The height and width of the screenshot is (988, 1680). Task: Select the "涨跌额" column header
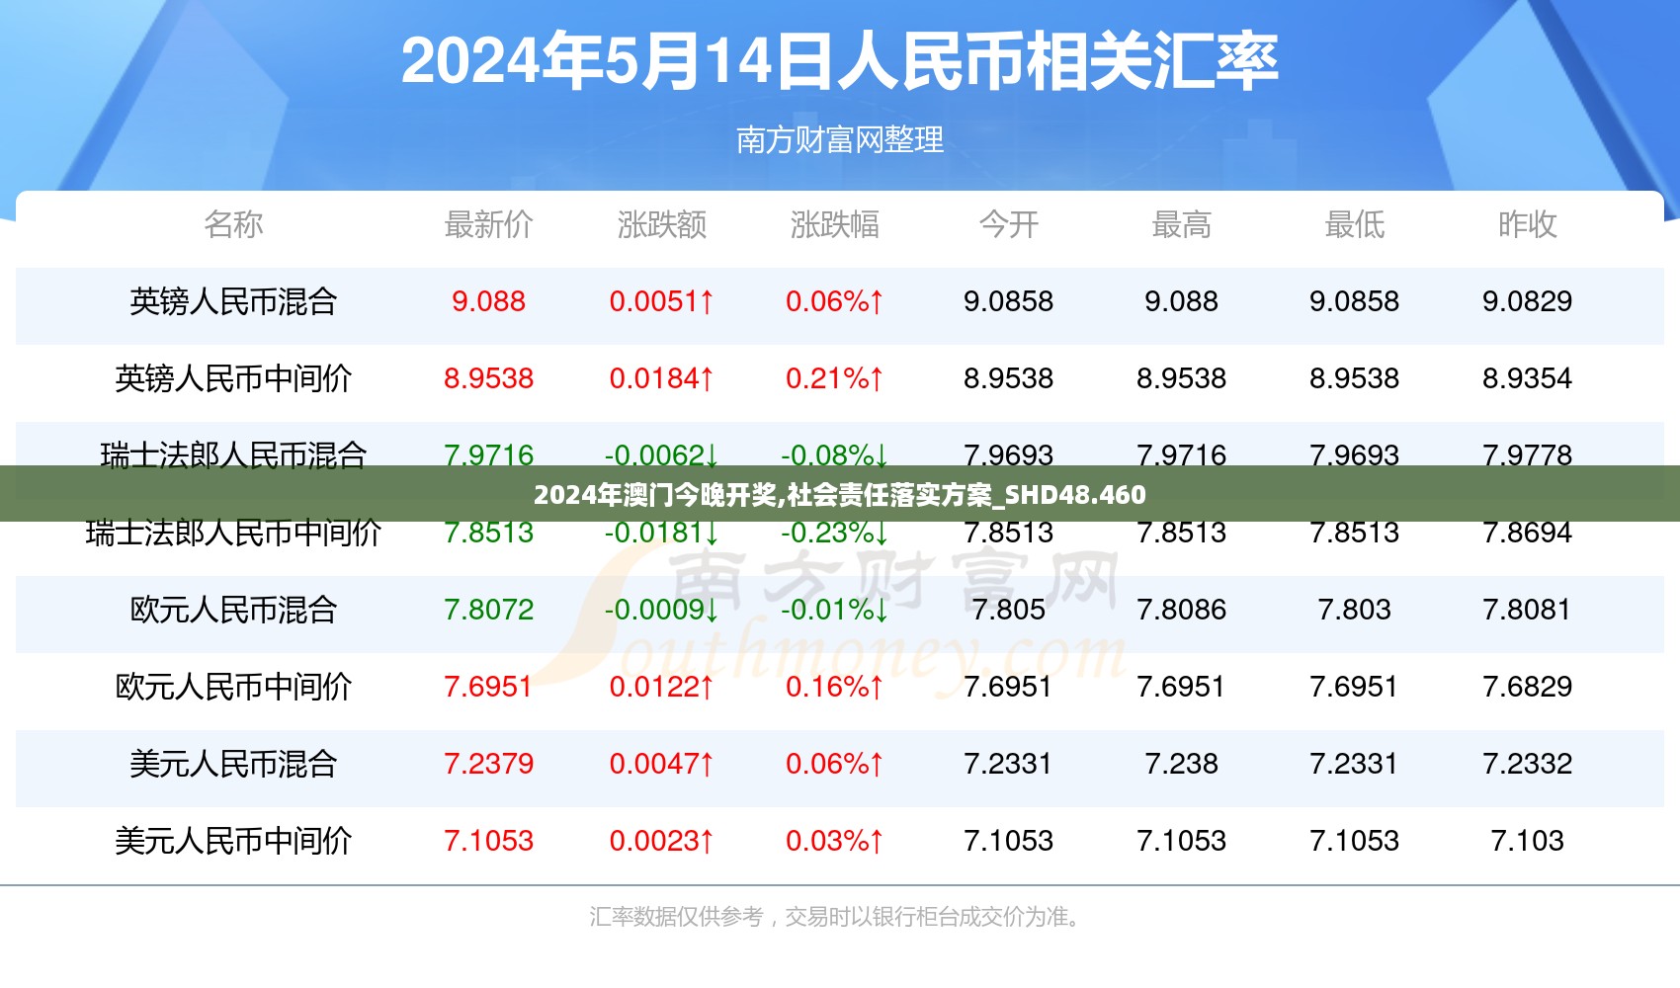(x=662, y=224)
